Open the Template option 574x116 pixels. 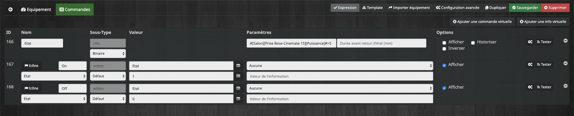373,8
